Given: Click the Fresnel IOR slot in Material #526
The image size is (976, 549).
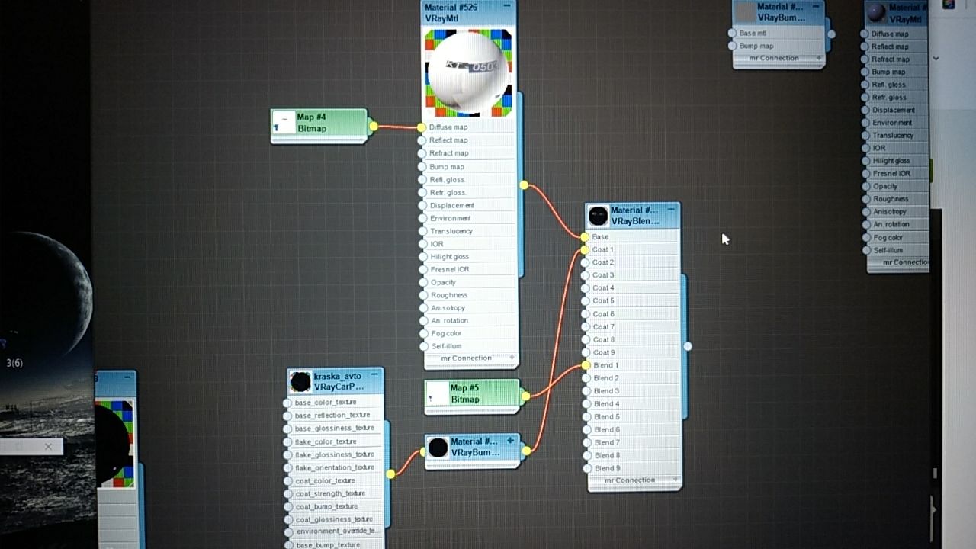Looking at the screenshot, I should tap(470, 269).
